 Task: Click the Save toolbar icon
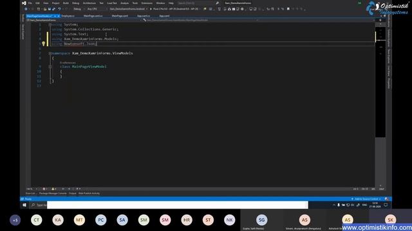pos(49,9)
